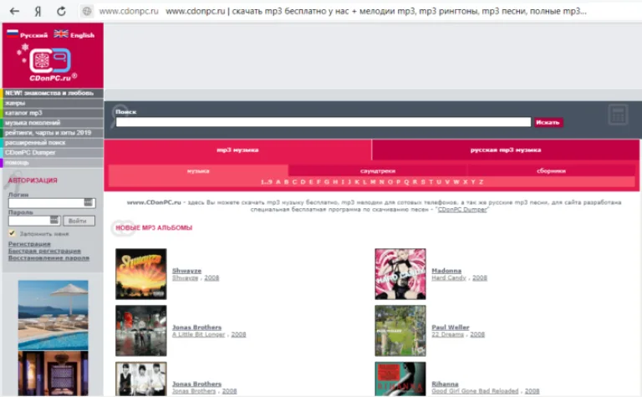Click the beach pool advertisement image
The height and width of the screenshot is (397, 642).
[53, 315]
